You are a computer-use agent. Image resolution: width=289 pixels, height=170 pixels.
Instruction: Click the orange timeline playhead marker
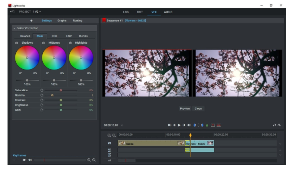191,135
